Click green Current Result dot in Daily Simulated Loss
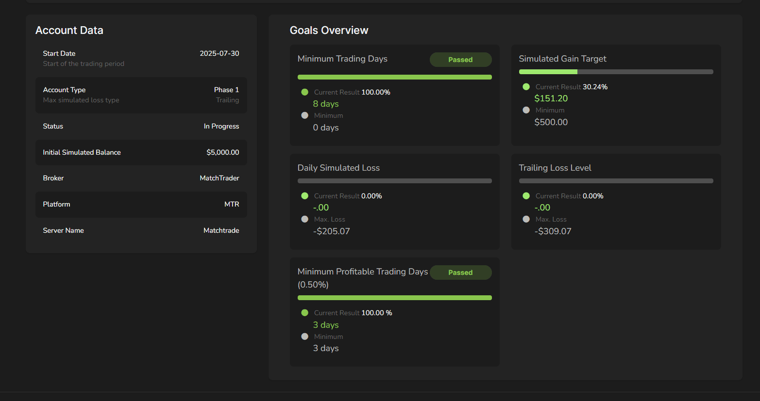 (304, 196)
